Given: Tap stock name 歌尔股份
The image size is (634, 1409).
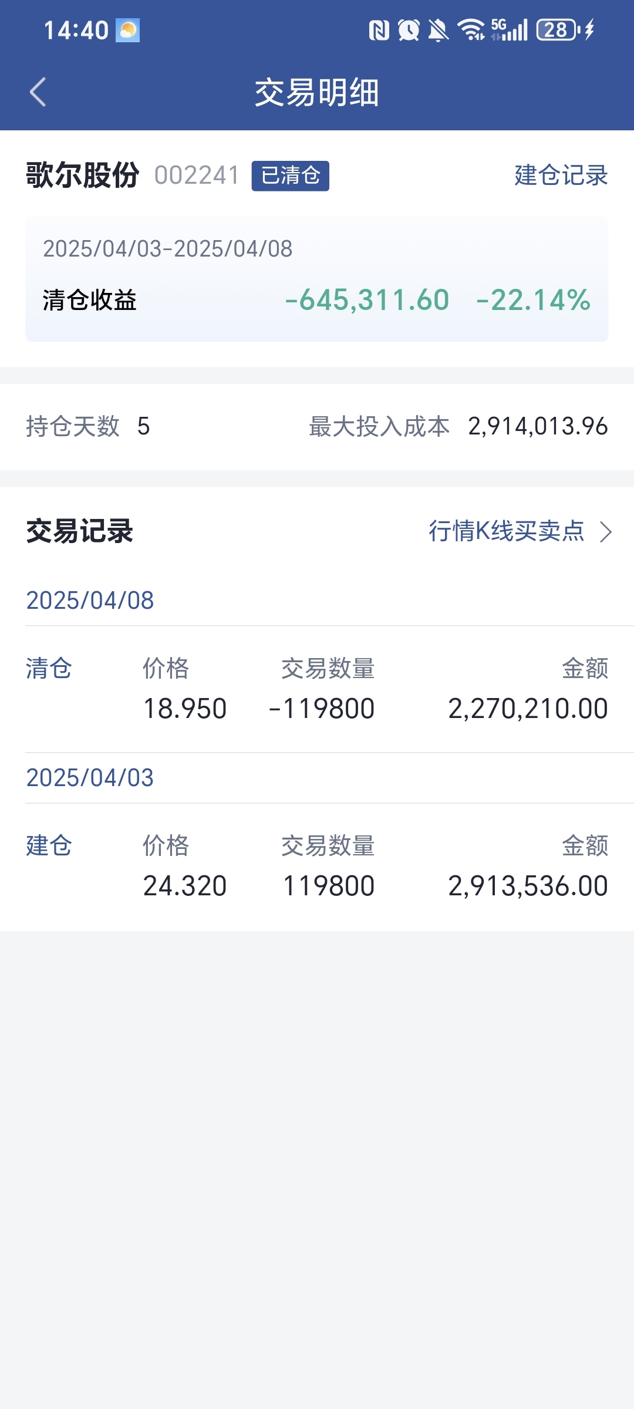Looking at the screenshot, I should click(x=83, y=175).
